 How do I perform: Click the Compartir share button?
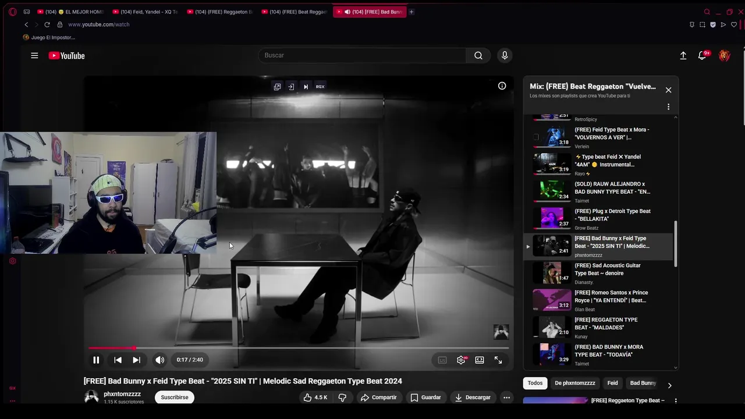378,397
